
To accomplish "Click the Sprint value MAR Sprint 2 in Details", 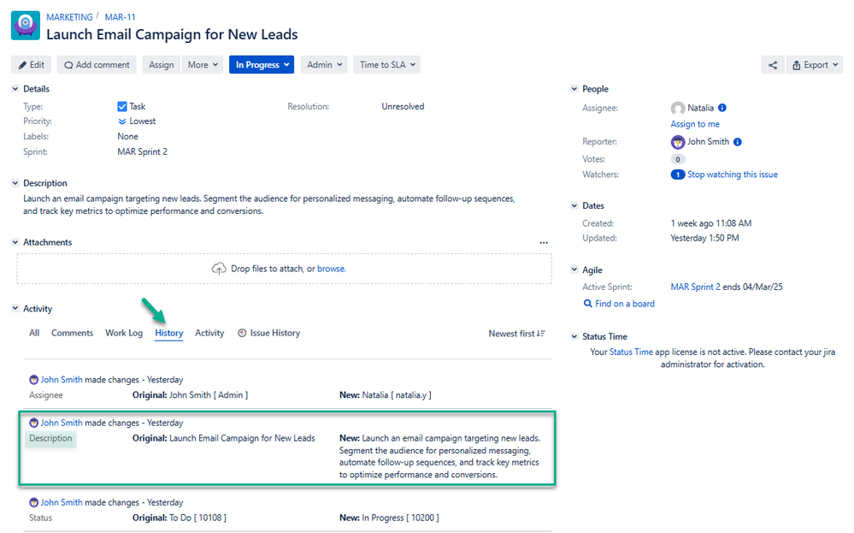I will click(x=142, y=151).
